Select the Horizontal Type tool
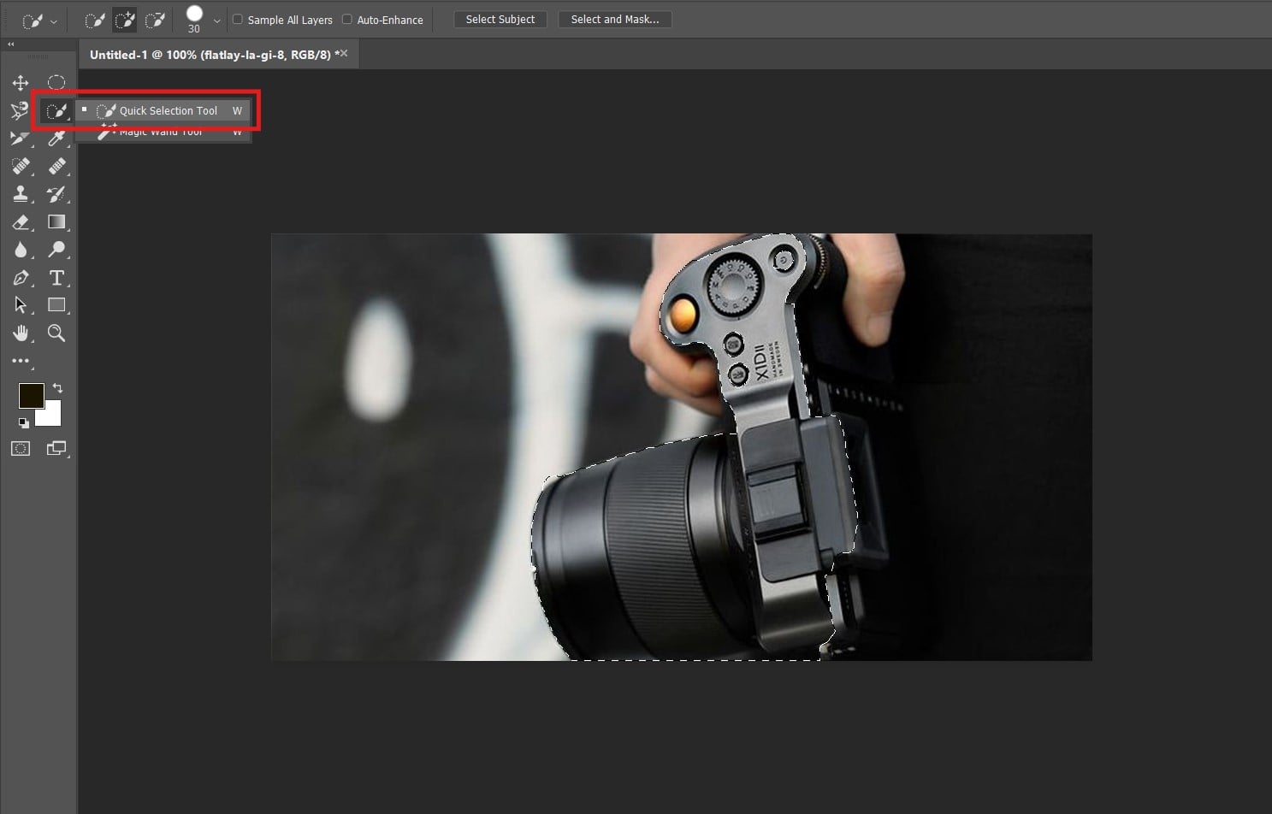The width and height of the screenshot is (1272, 814). click(56, 278)
